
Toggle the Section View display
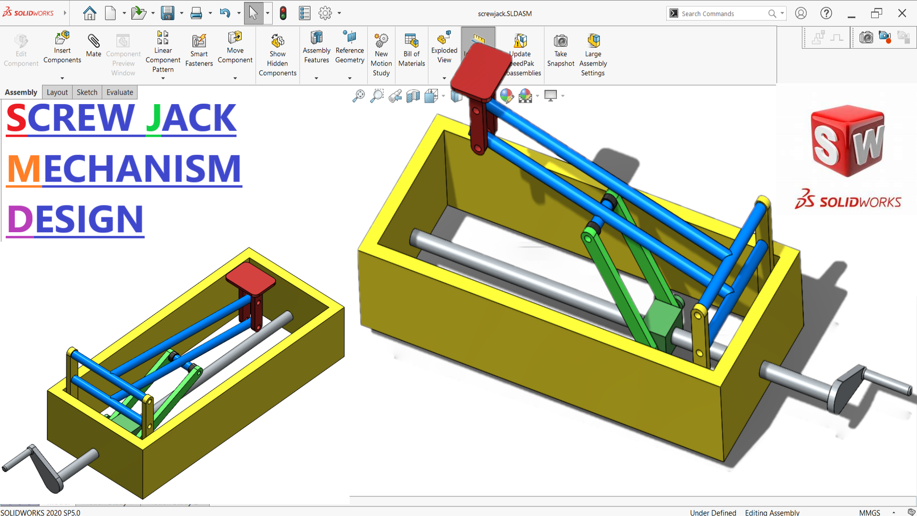(413, 96)
